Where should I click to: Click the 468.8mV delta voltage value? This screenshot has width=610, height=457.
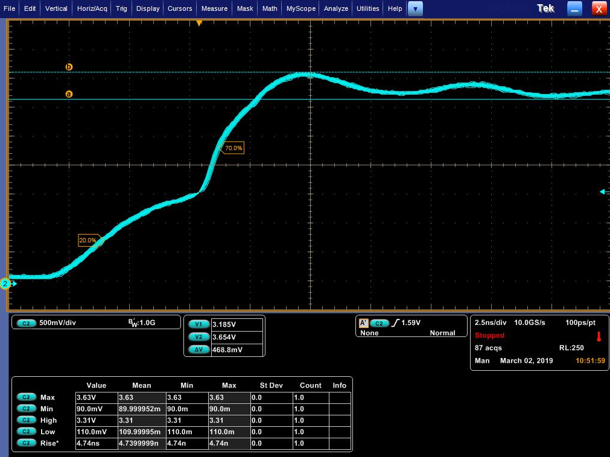point(237,350)
